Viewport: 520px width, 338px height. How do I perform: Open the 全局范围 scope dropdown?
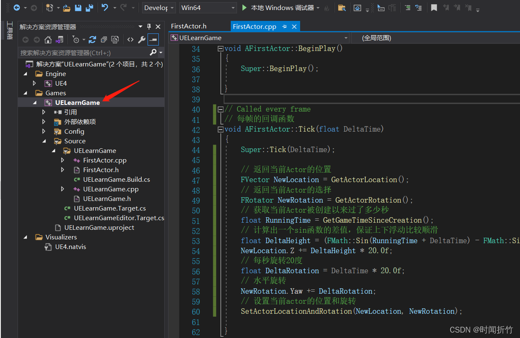(435, 38)
